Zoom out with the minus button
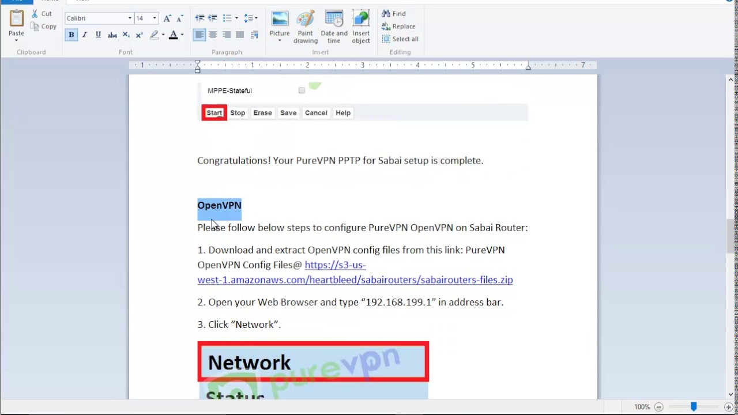The image size is (738, 415). (659, 407)
